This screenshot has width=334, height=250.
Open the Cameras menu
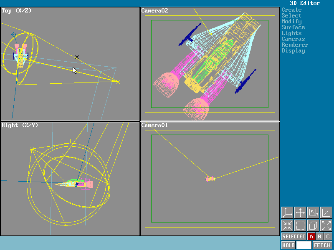pyautogui.click(x=293, y=39)
